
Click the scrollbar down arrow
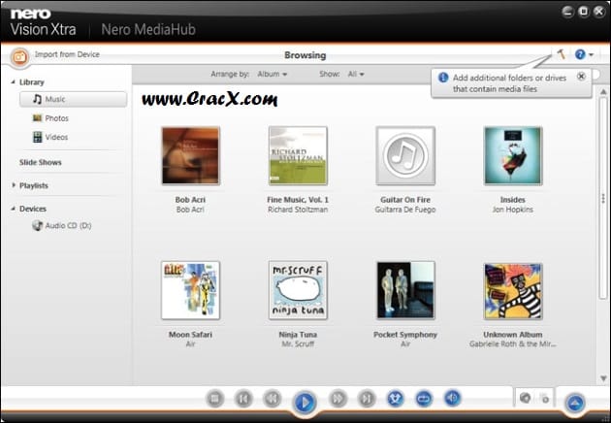[x=603, y=377]
